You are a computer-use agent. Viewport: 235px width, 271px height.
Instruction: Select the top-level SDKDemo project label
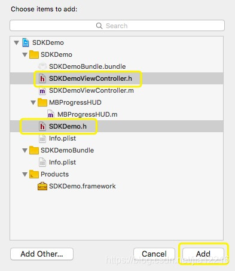click(x=48, y=42)
